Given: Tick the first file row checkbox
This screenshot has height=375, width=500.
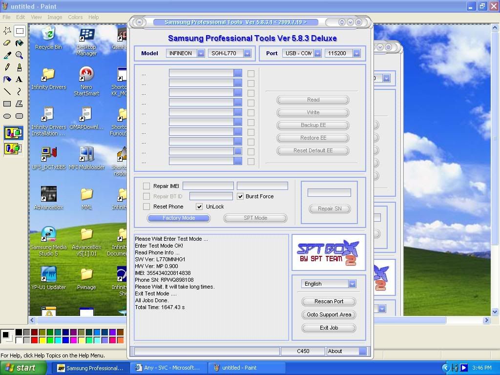Looking at the screenshot, I should 251,74.
